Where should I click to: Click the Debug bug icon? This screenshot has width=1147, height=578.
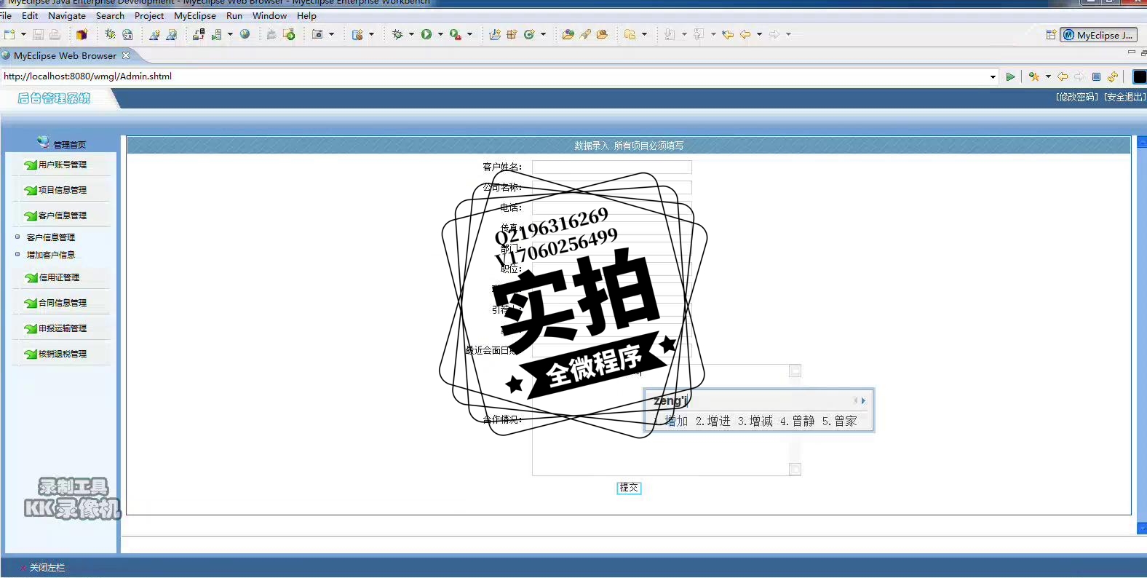(x=397, y=34)
